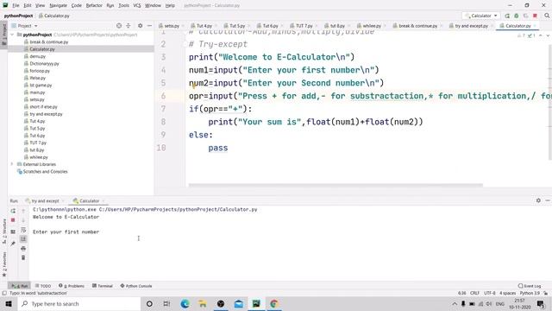Toggle scroll to end in Run console
The height and width of the screenshot is (311, 552).
pyautogui.click(x=23, y=239)
